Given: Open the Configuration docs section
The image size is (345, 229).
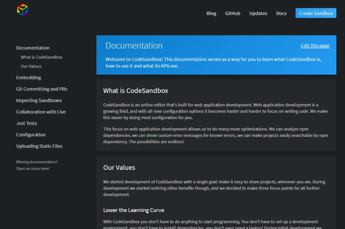Looking at the screenshot, I should [31, 135].
